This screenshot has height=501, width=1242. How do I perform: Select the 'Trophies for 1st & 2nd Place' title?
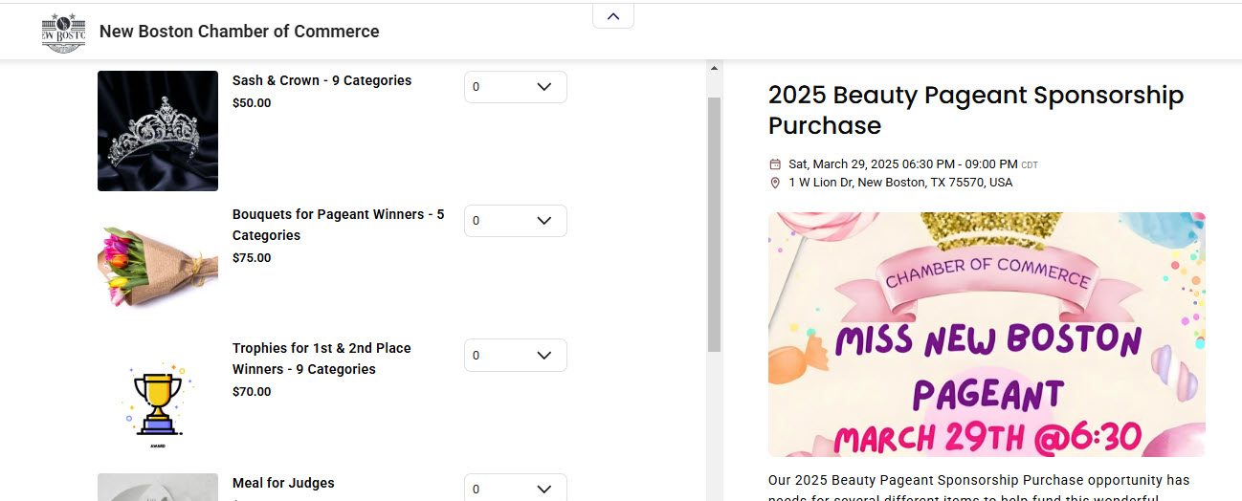pos(322,359)
